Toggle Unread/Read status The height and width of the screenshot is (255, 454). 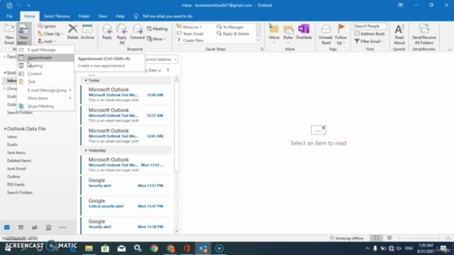coord(326,34)
